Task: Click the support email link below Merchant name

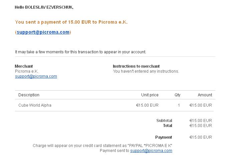Action: point(36,76)
